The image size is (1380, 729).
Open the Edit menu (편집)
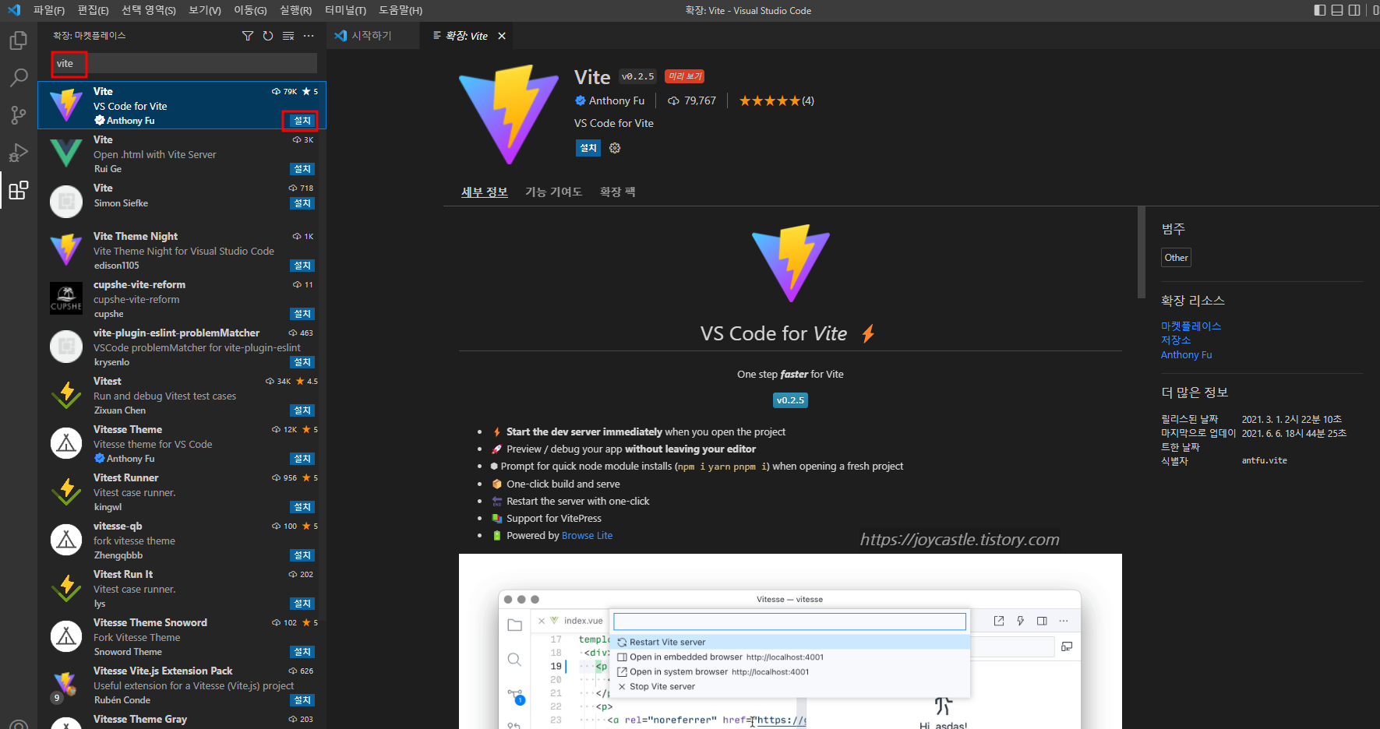tap(94, 10)
